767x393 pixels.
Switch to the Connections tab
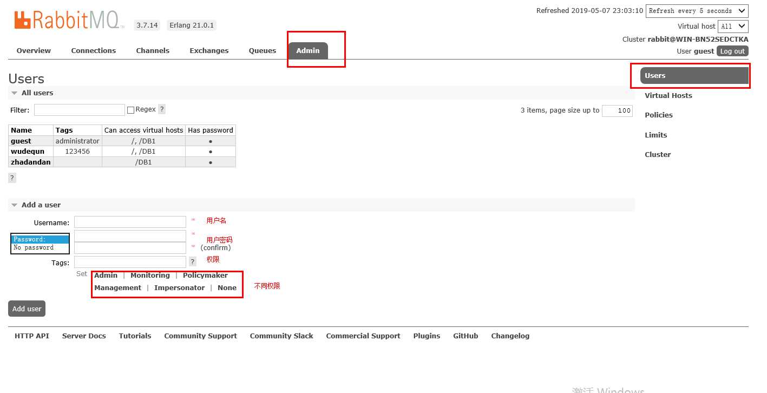coord(94,51)
